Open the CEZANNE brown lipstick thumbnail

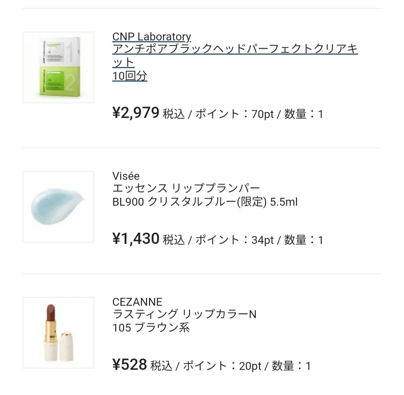tap(58, 333)
